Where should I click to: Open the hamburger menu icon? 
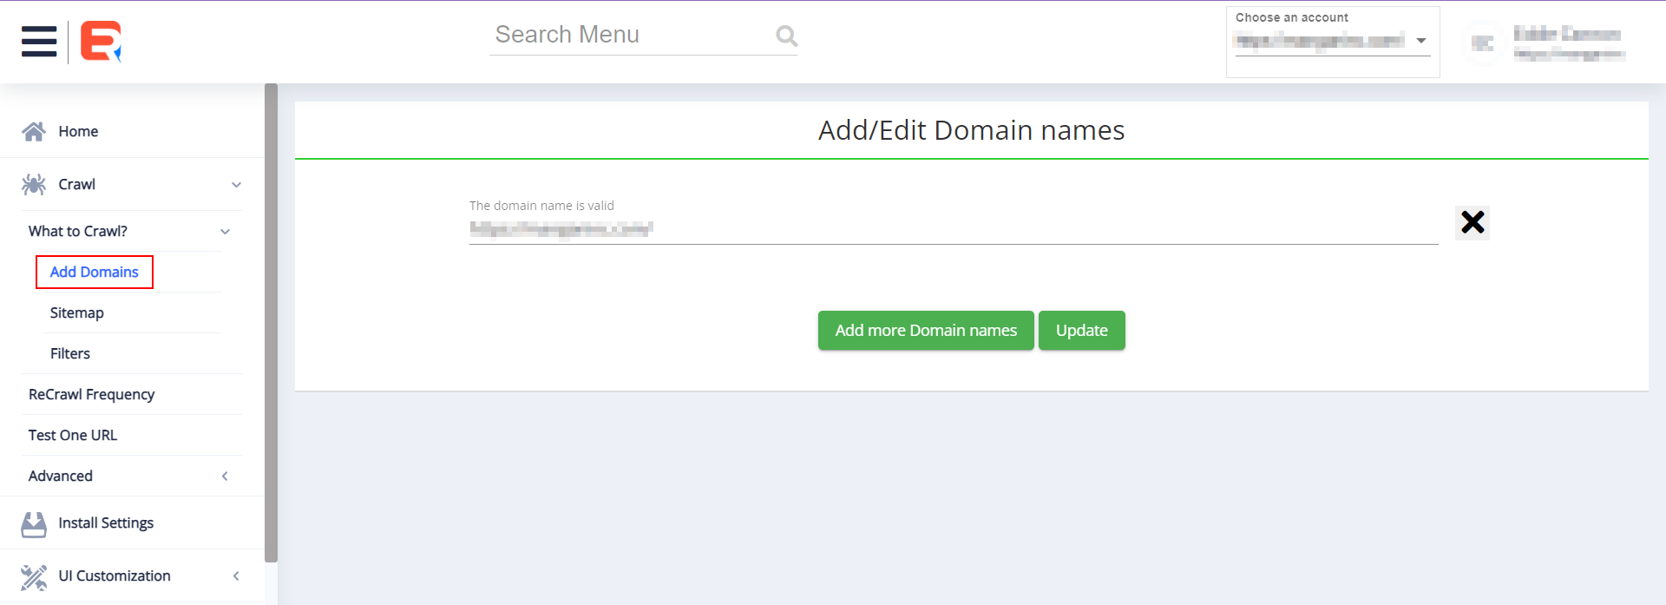[x=39, y=42]
